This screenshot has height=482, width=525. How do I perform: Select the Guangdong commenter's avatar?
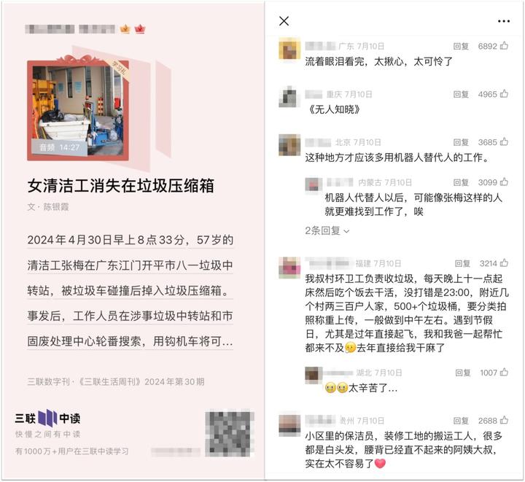point(289,49)
